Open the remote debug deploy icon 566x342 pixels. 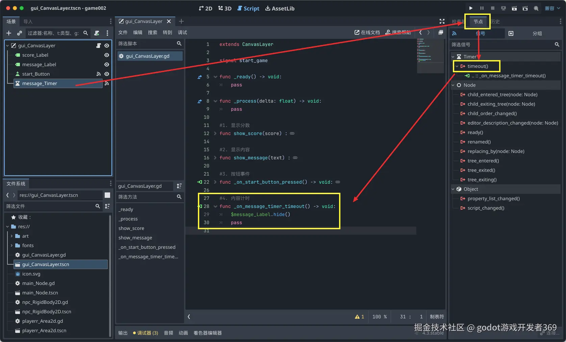504,8
